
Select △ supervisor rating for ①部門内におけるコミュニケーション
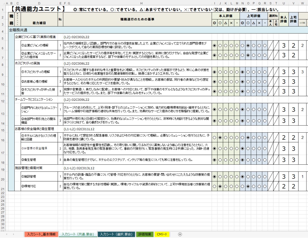253,109
